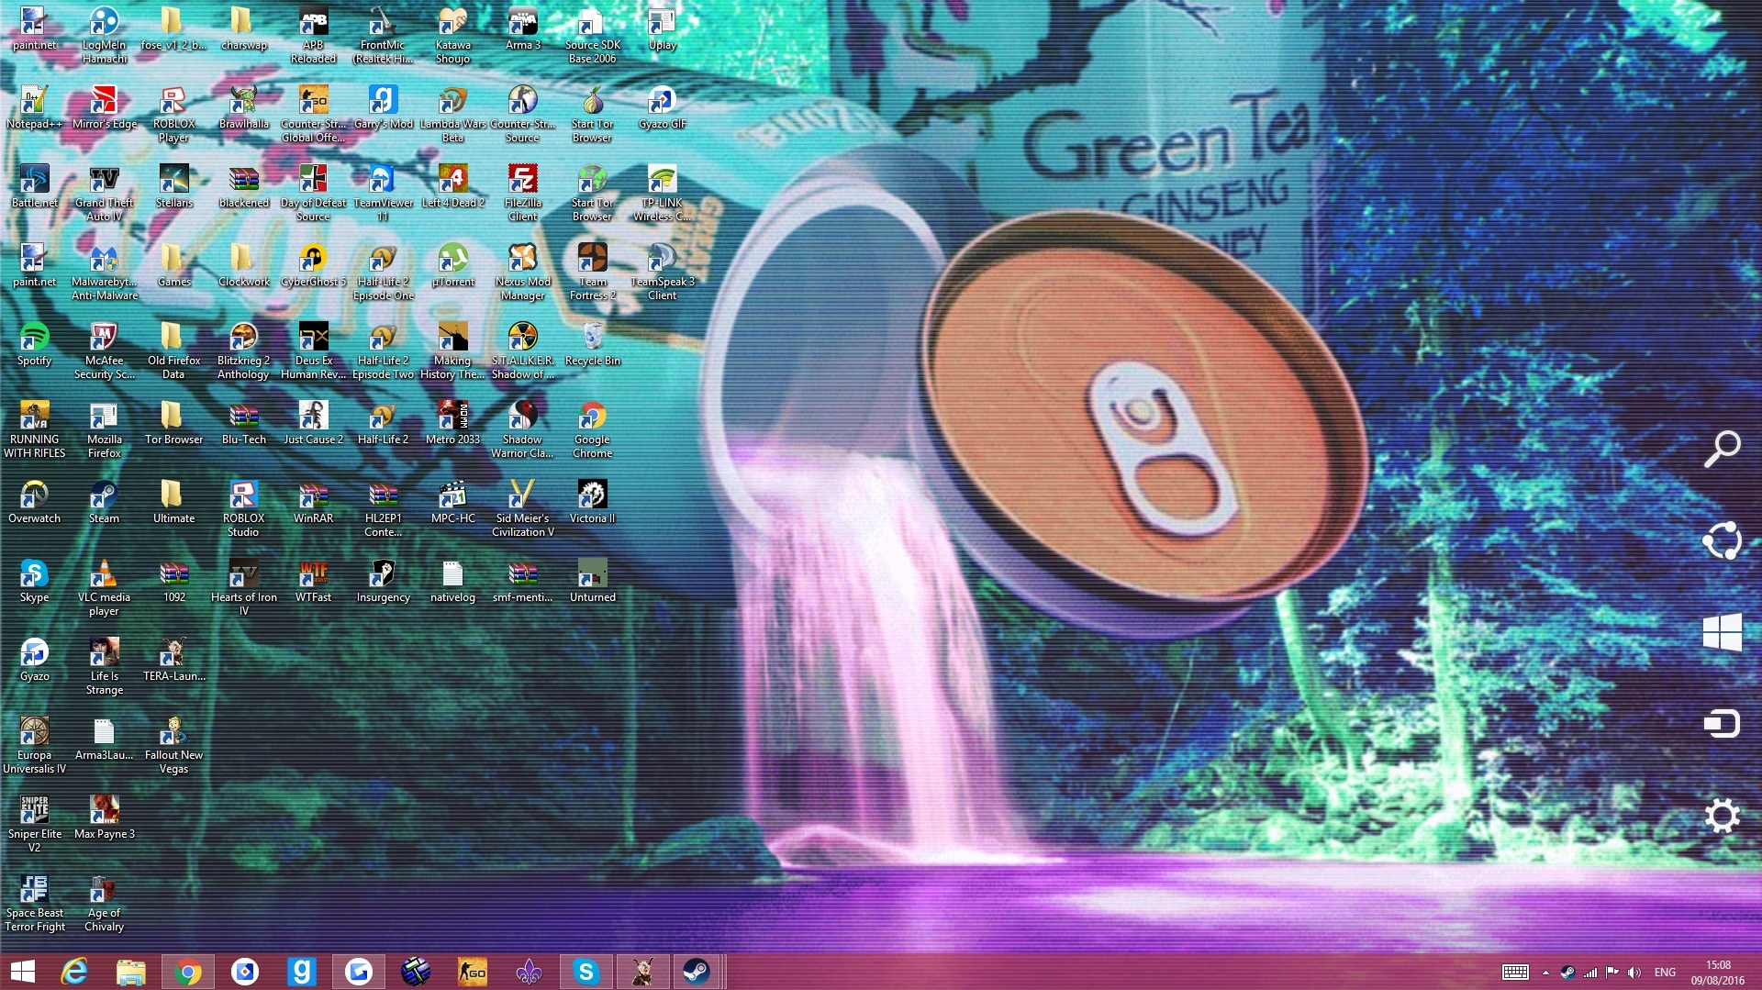This screenshot has height=990, width=1762.
Task: Select Sid Meier's Civilization V icon
Action: [523, 508]
